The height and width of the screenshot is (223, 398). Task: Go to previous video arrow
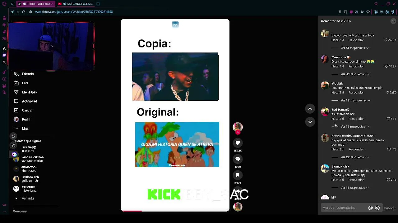pos(310,109)
